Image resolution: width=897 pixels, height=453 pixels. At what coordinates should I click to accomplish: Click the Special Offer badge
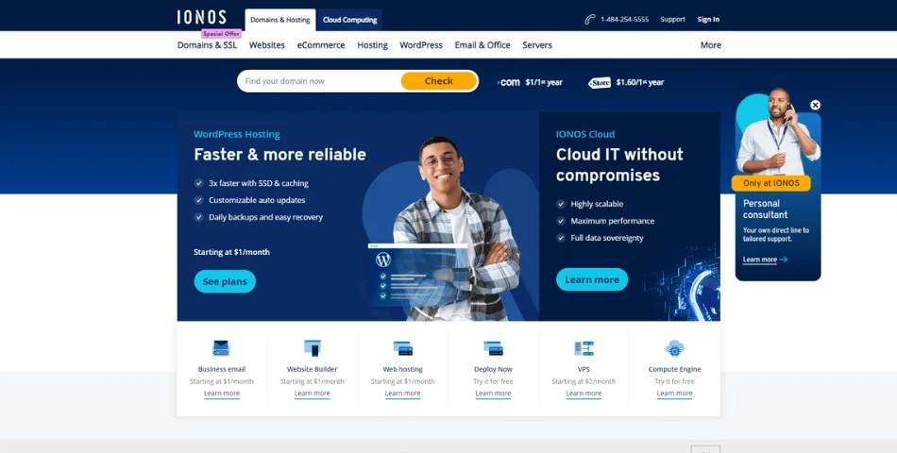(221, 34)
